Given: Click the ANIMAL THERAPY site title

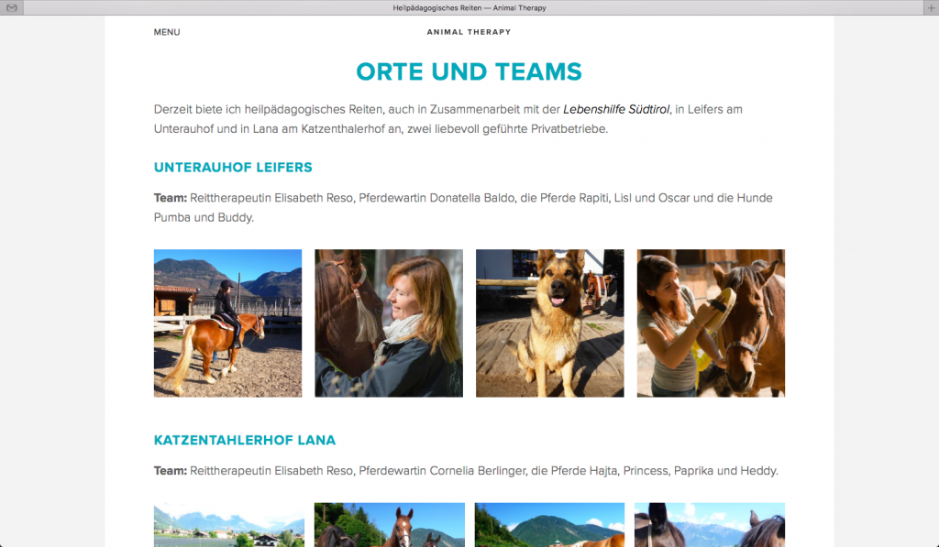Looking at the screenshot, I should tap(469, 32).
